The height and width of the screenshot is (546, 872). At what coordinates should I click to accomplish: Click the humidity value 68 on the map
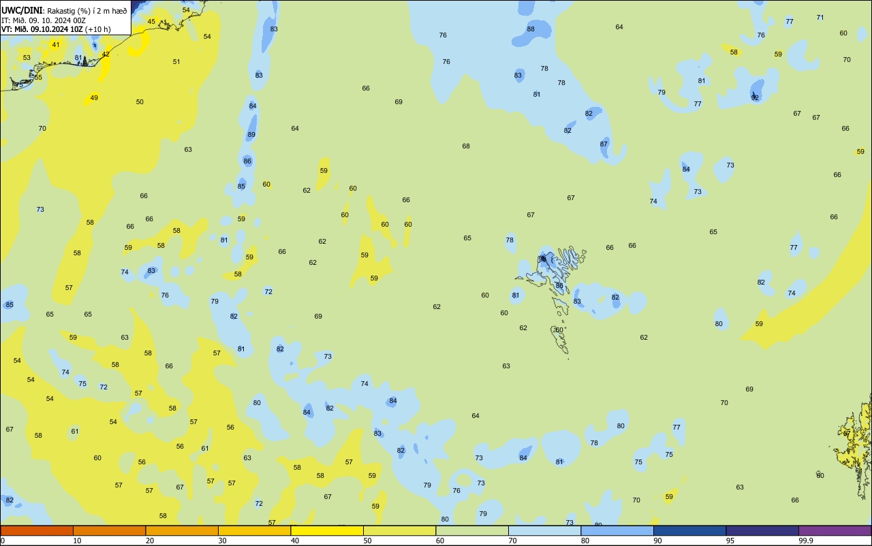click(x=466, y=146)
